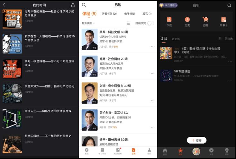236x159 pixels.
Task: Tap the back arrow in 我的时间 header
Action: (4, 5)
